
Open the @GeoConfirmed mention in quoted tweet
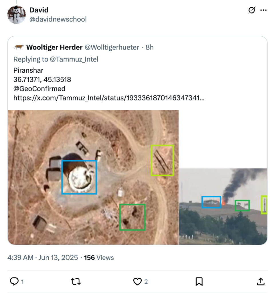(39, 89)
